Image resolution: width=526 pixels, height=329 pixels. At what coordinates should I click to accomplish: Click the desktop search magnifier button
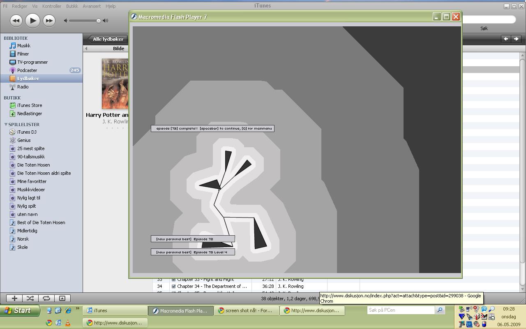[440, 310]
